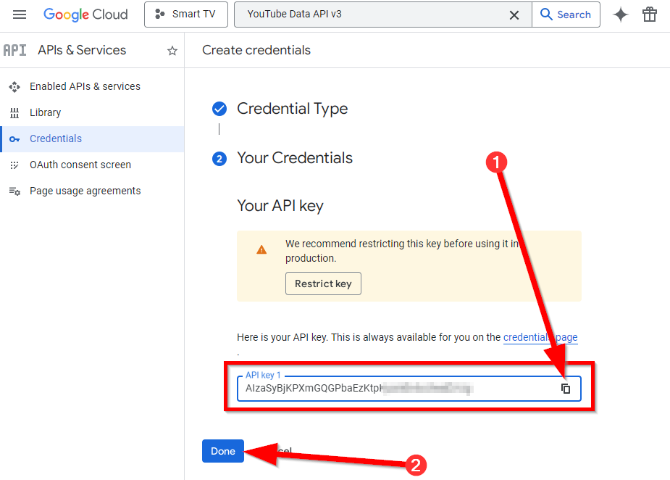Open the Library section
The width and height of the screenshot is (670, 480).
[45, 112]
